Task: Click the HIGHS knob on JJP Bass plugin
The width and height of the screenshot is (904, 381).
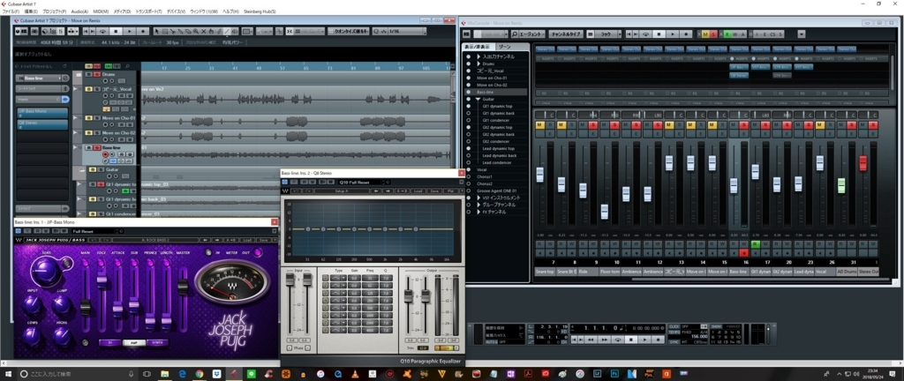Action: click(62, 335)
